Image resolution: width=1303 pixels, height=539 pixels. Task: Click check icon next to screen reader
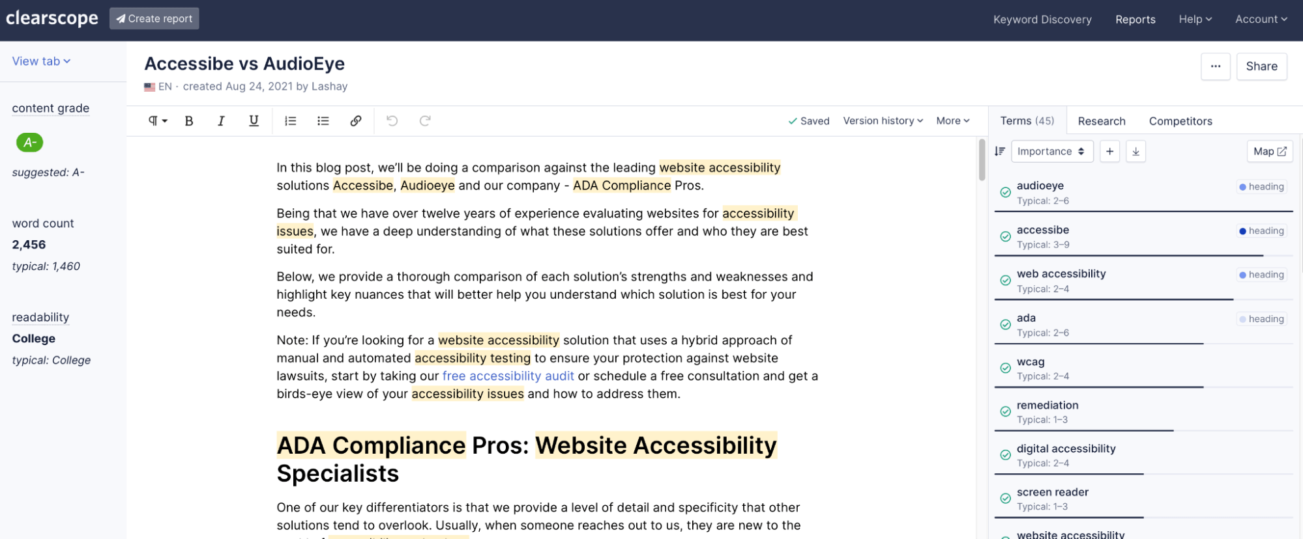1005,499
